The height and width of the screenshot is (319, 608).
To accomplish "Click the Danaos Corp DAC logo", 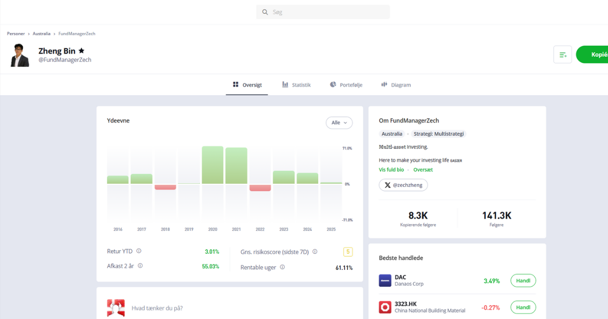I will tap(385, 281).
